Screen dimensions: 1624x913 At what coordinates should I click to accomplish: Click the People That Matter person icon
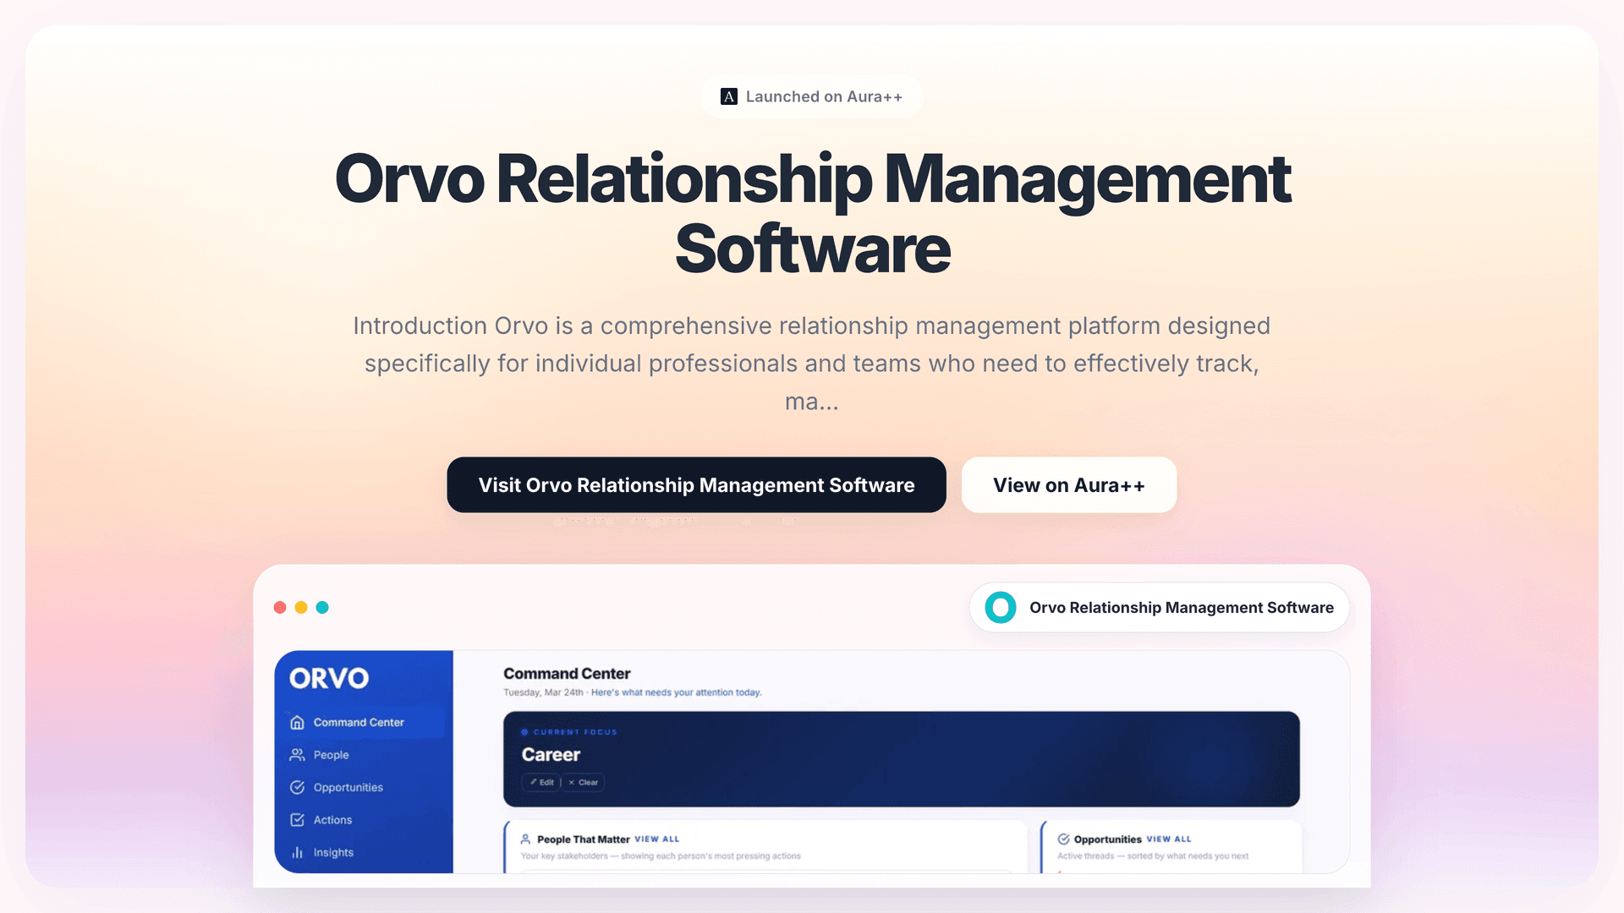coord(525,839)
